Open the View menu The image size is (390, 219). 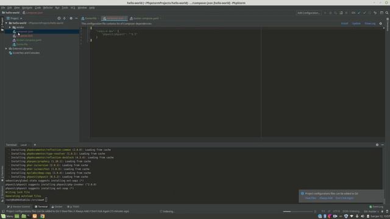click(x=16, y=8)
